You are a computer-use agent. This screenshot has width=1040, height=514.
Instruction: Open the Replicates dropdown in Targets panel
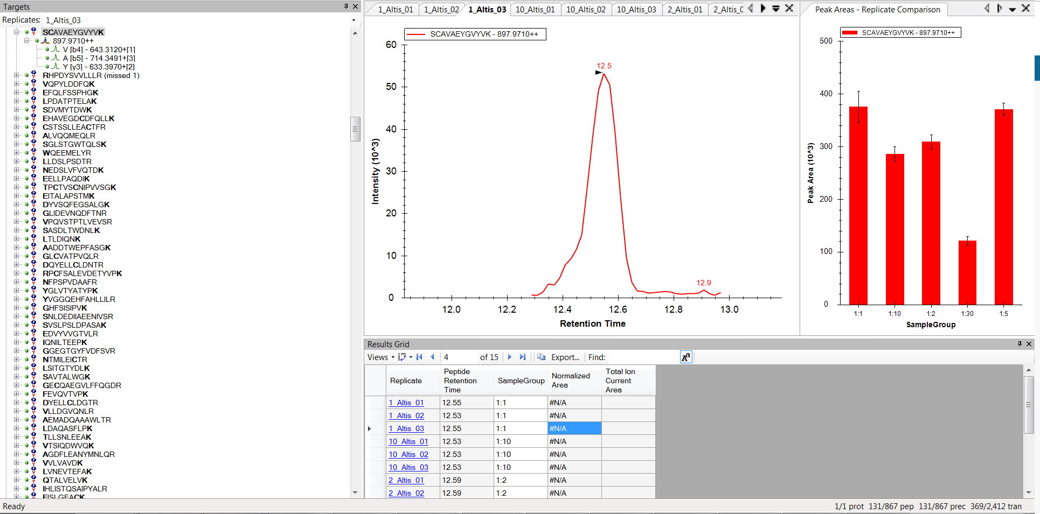[353, 20]
